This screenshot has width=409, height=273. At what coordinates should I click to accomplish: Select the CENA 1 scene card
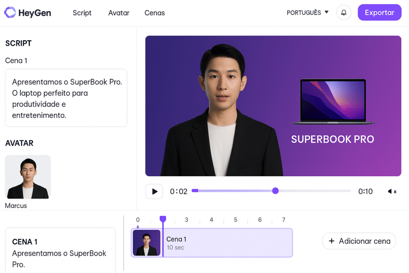click(60, 250)
